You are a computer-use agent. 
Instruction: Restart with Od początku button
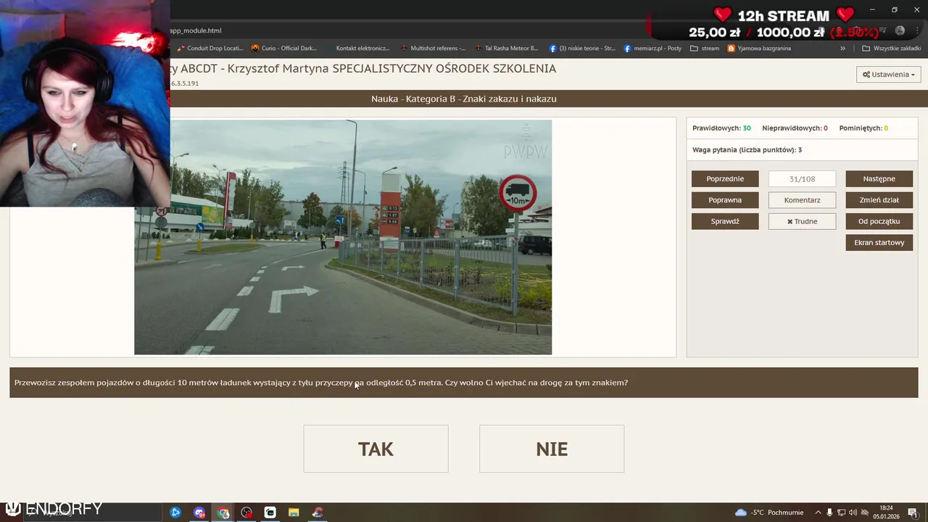tap(879, 221)
